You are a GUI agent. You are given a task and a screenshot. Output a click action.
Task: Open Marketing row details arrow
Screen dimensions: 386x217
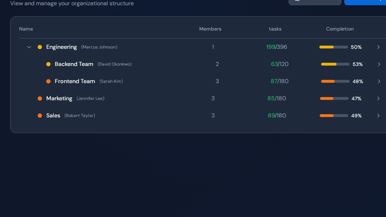pyautogui.click(x=378, y=99)
